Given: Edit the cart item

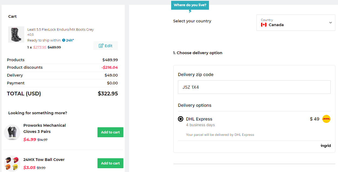Looking at the screenshot, I should [106, 46].
